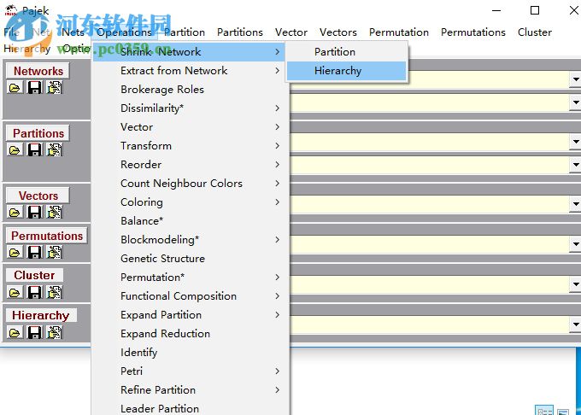Click the Partitions label button
This screenshot has width=581, height=415.
(x=38, y=133)
